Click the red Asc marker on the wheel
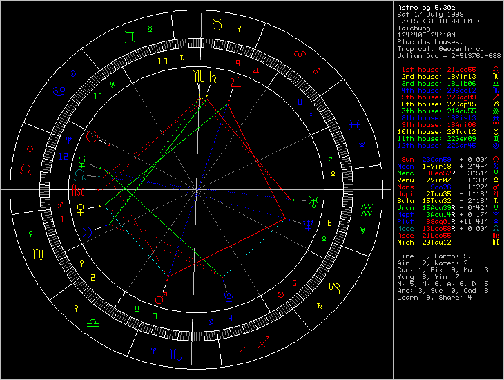This screenshot has width=504, height=380. 80,191
